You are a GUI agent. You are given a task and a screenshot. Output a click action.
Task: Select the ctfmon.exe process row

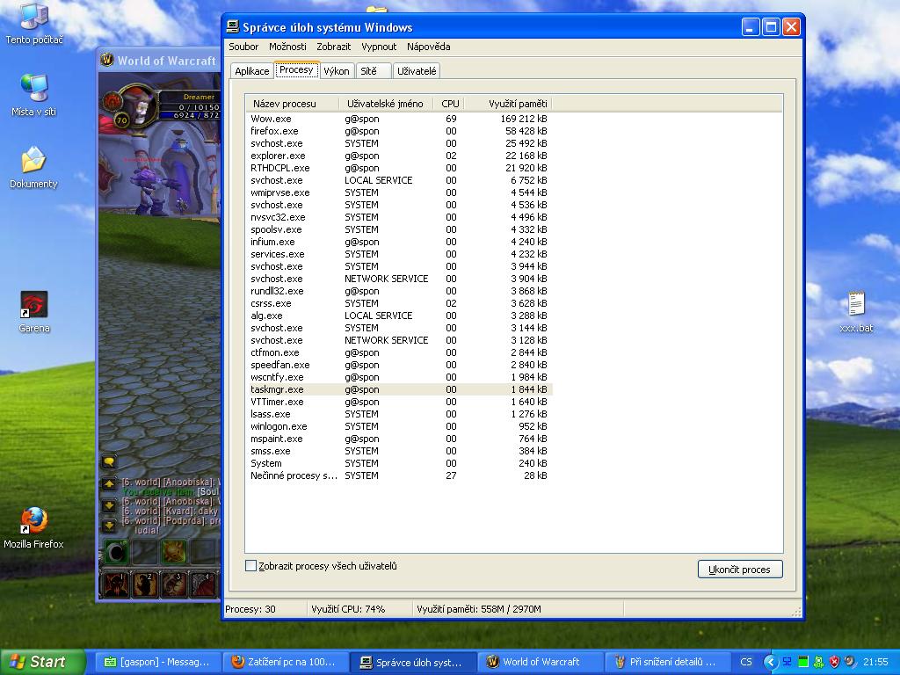coord(399,352)
